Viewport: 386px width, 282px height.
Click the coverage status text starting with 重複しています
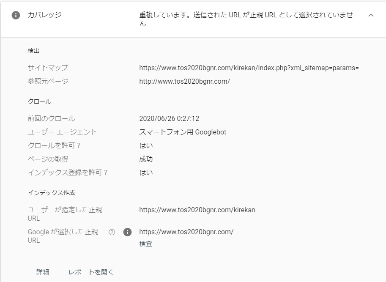pyautogui.click(x=246, y=19)
